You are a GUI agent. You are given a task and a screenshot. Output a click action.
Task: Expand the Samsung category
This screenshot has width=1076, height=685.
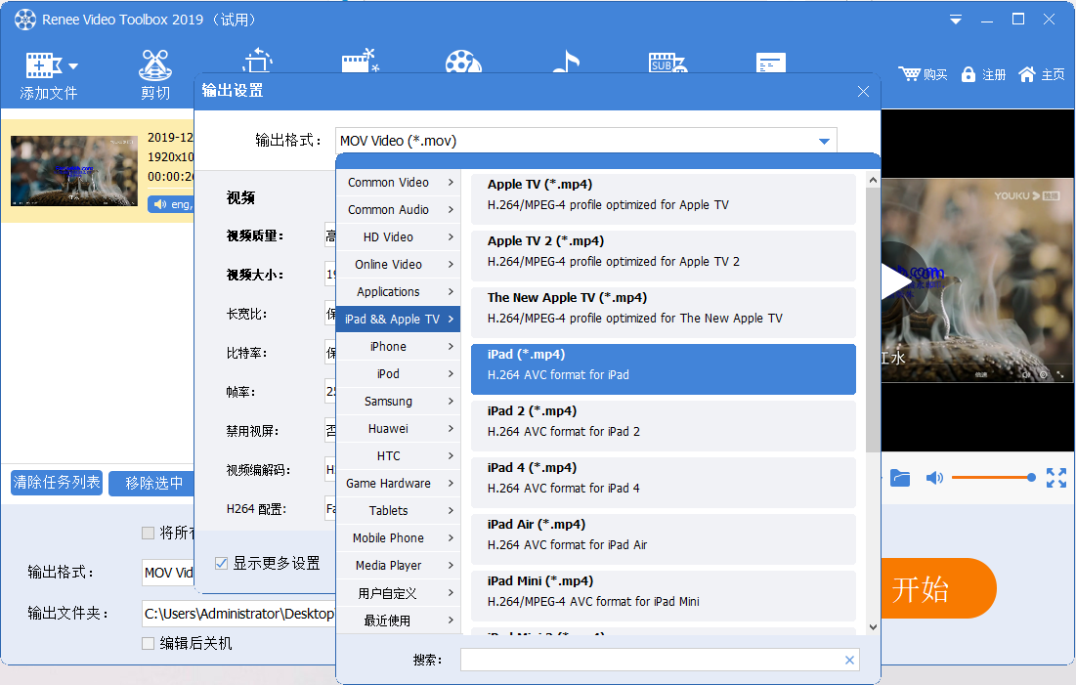pyautogui.click(x=398, y=402)
